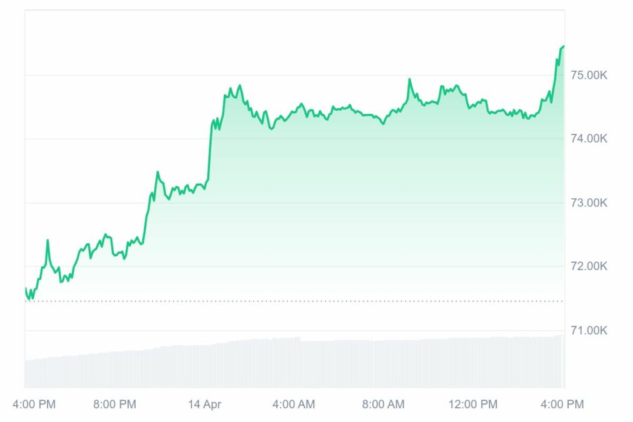Screen dimensions: 633x422
Task: Click the early spike near 72.4K after the open
Action: [47, 241]
